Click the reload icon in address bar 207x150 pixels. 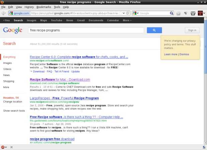click(x=128, y=13)
